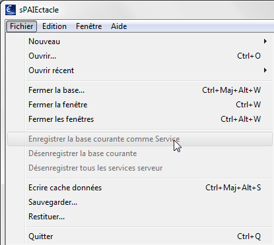Open the Aide menu

pyautogui.click(x=119, y=26)
